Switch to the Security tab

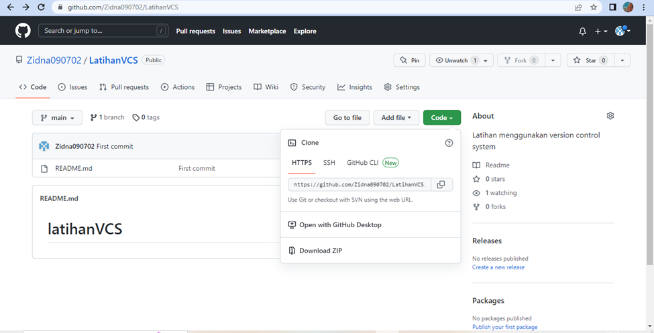point(308,87)
